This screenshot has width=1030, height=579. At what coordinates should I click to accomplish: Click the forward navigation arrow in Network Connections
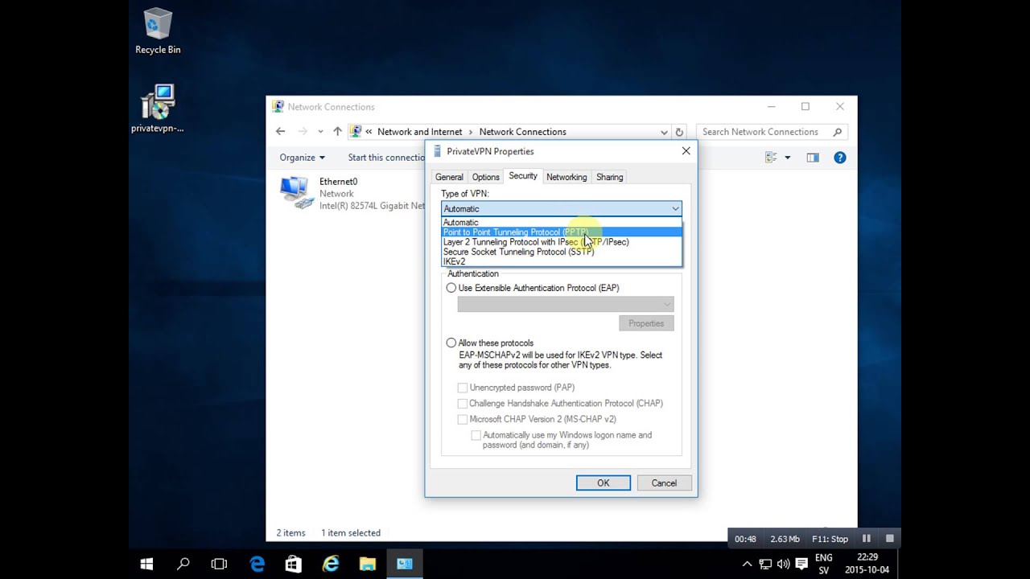tap(303, 132)
